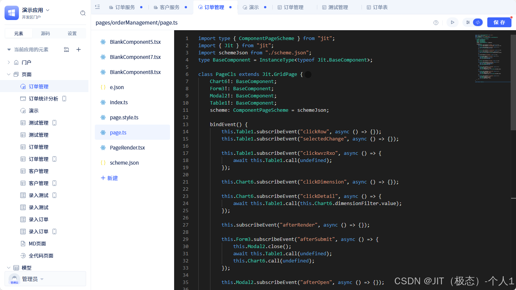The width and height of the screenshot is (516, 290).
Task: Click line number 27 in the gutter
Action: (185, 225)
